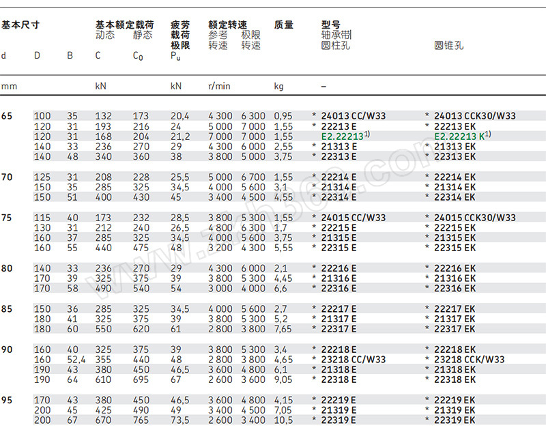Select the 静态 sub-header
Viewport: 546px width, 432px height.
pyautogui.click(x=143, y=35)
